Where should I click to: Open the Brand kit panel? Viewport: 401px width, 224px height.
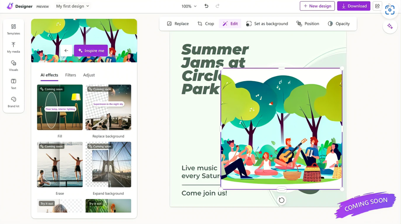coord(13,102)
